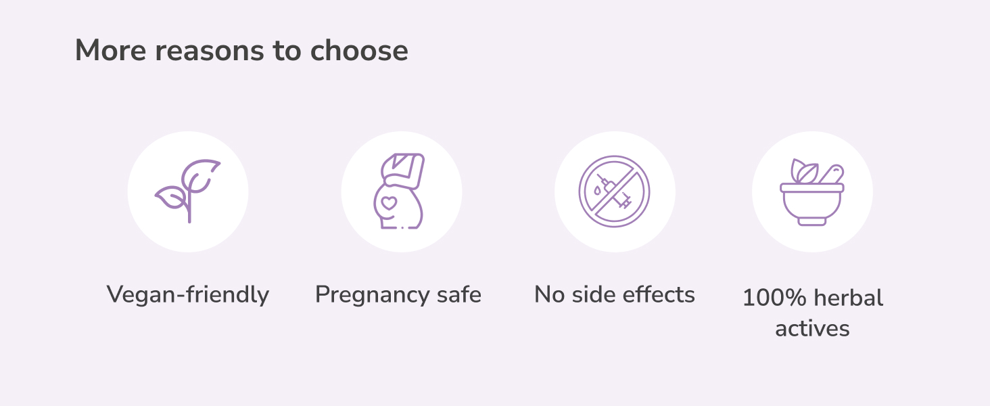Click the heart on the pregnant belly
This screenshot has width=990, height=406.
(389, 203)
